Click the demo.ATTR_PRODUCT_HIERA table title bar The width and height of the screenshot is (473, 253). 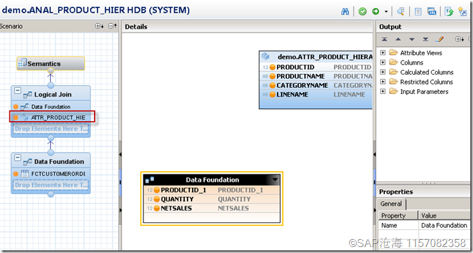coord(316,57)
